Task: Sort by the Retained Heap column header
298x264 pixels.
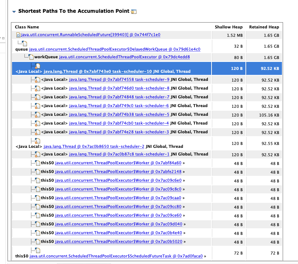Action: pyautogui.click(x=264, y=27)
